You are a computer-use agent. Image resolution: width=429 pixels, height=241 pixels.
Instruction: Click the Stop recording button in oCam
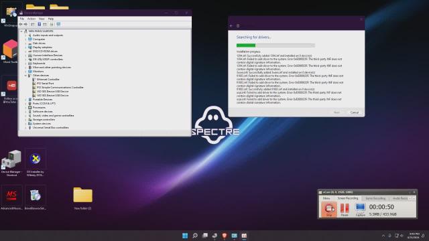pos(329,210)
